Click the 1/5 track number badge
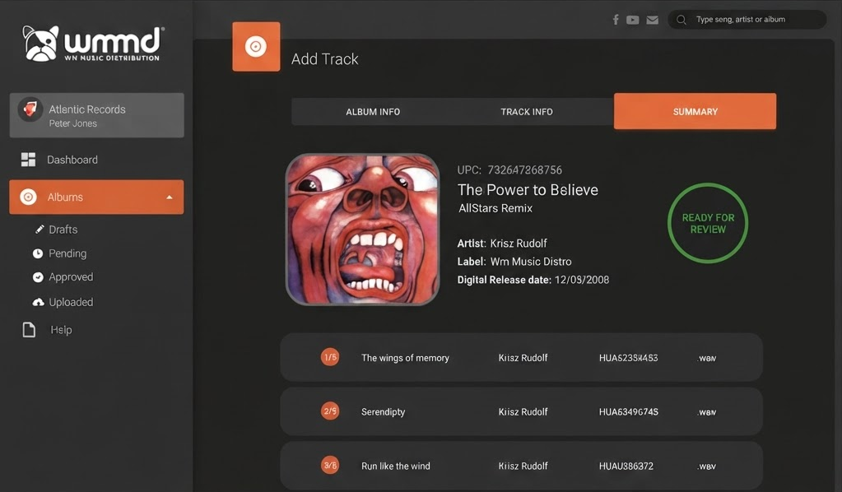The height and width of the screenshot is (492, 842). [x=330, y=357]
